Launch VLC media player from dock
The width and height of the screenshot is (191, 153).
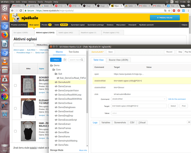pyautogui.click(x=5, y=62)
